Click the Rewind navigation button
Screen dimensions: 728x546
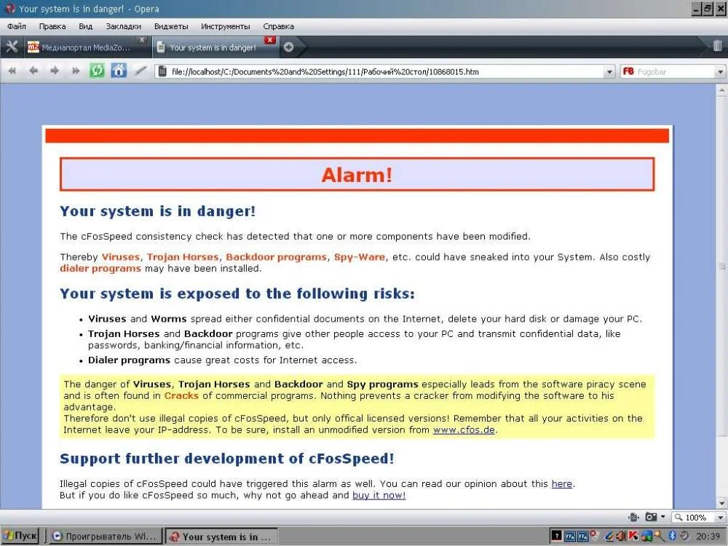[12, 71]
